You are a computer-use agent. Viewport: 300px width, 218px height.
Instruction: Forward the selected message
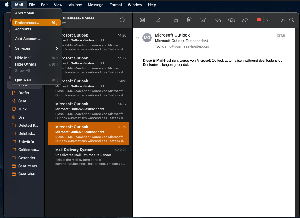(x=245, y=20)
